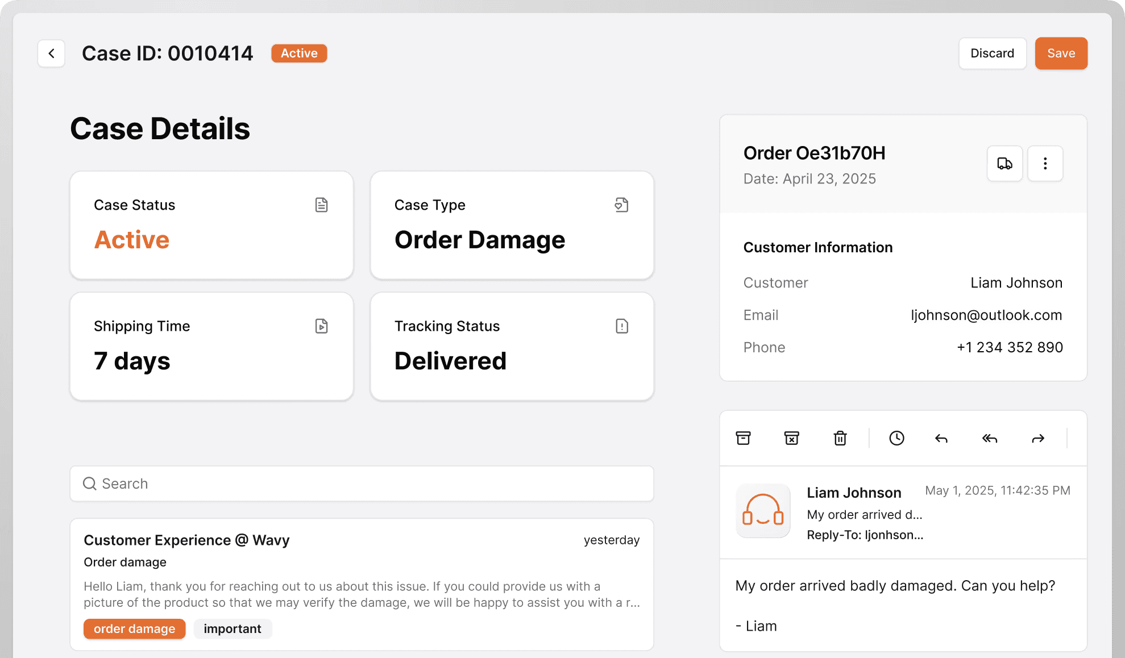
Task: Click the phone number +1 234 352 890
Action: click(x=1010, y=347)
